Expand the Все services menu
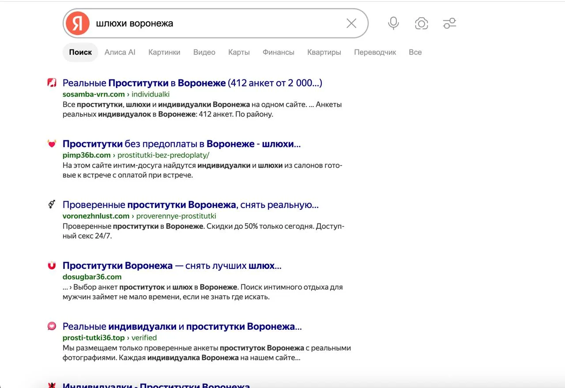 [x=415, y=52]
